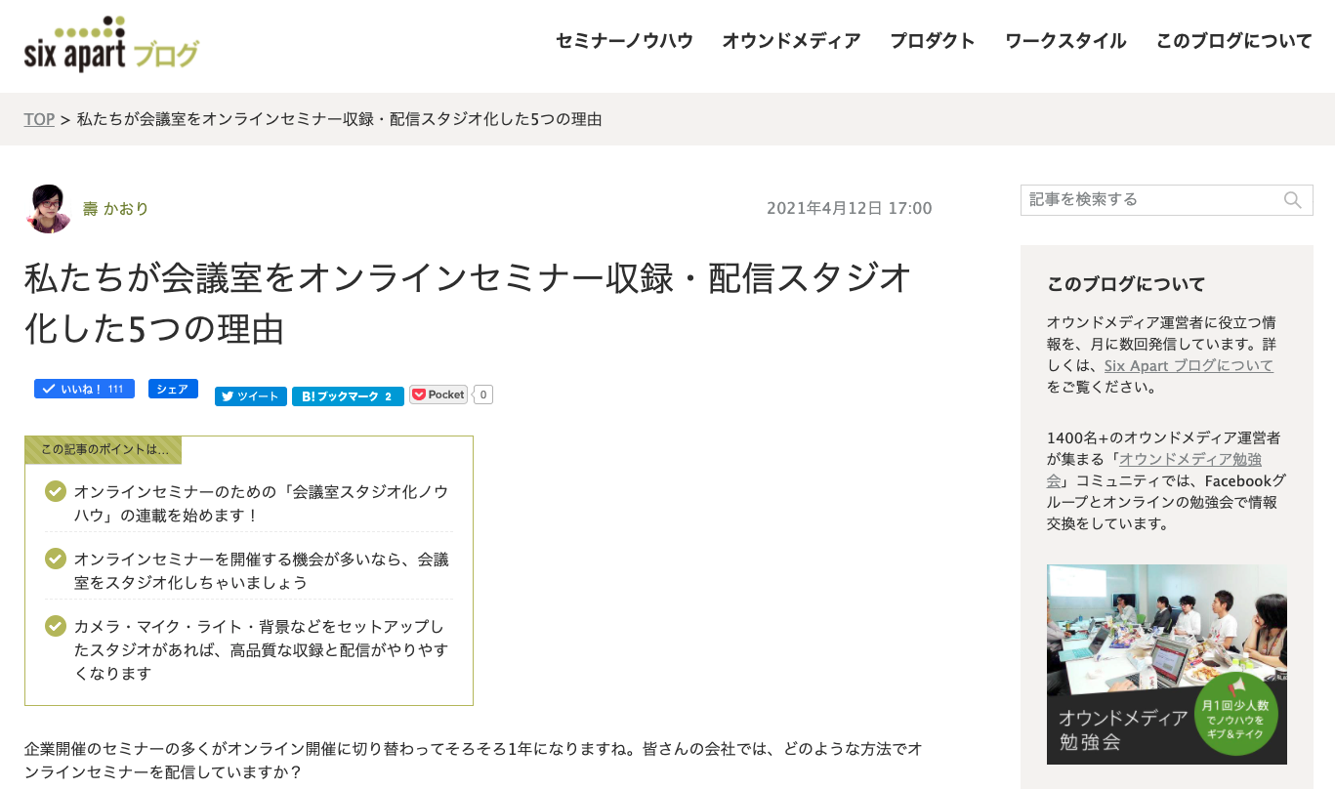Click the sidebar heading このブログについて
This screenshot has height=789, width=1335.
coord(1126,284)
